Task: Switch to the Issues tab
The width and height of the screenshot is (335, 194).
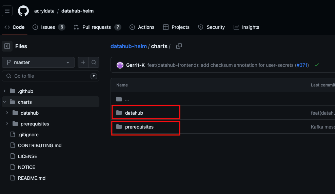Action: pos(49,27)
